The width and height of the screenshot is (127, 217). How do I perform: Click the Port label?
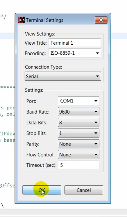31,101
